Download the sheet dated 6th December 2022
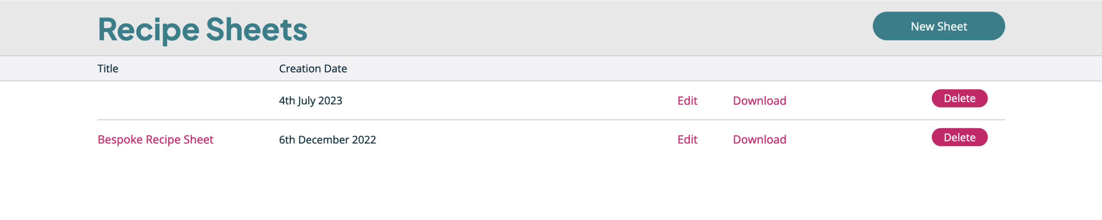 [x=759, y=139]
